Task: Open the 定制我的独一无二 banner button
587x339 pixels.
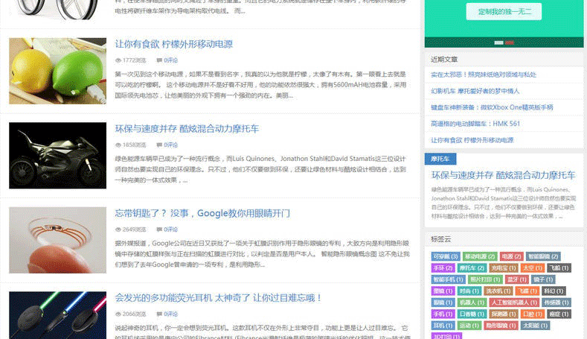Action: tap(504, 12)
